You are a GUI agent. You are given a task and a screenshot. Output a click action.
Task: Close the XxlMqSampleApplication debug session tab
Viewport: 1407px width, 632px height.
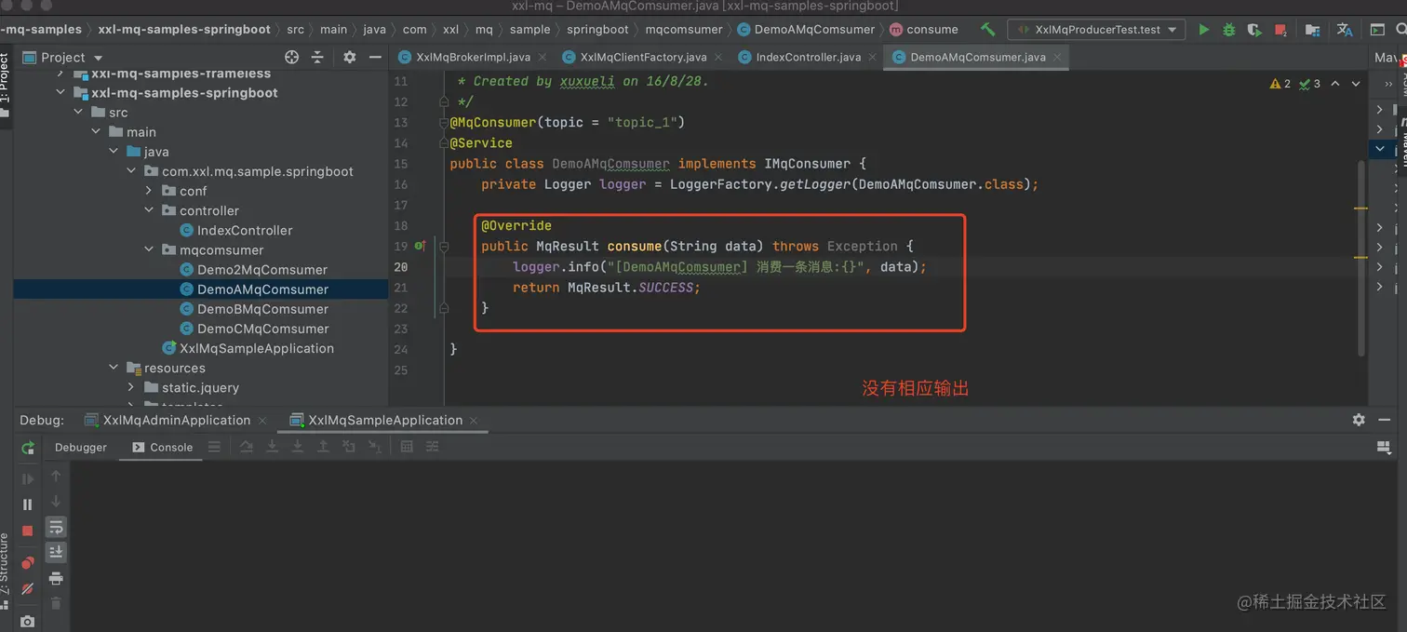[x=475, y=421]
